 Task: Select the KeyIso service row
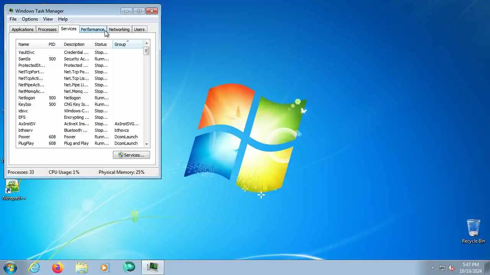click(x=79, y=104)
